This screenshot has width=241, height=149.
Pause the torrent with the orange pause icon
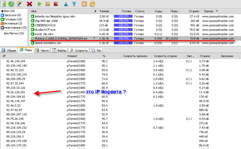pos(47,4)
